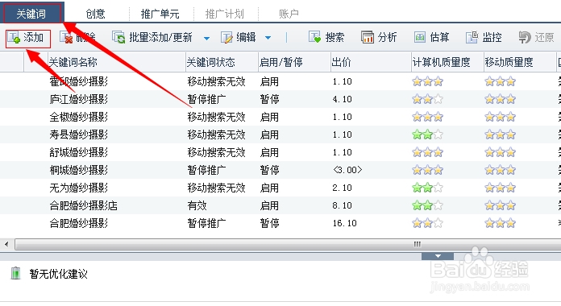This screenshot has height=306, width=561.
Task: Click the 添加 keyword icon
Action: point(15,38)
